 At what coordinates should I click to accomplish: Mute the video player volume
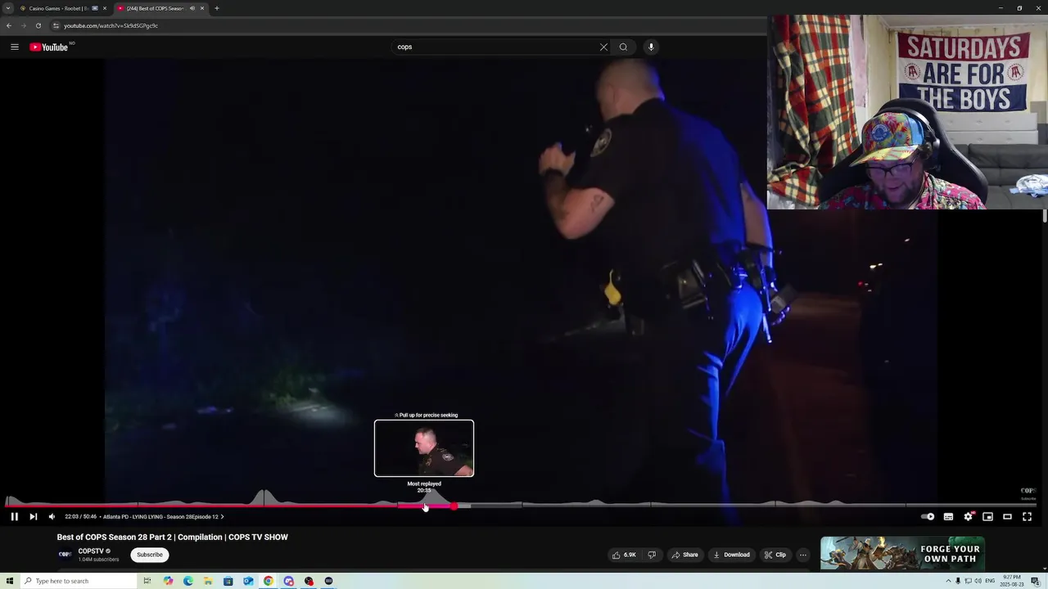click(x=52, y=516)
